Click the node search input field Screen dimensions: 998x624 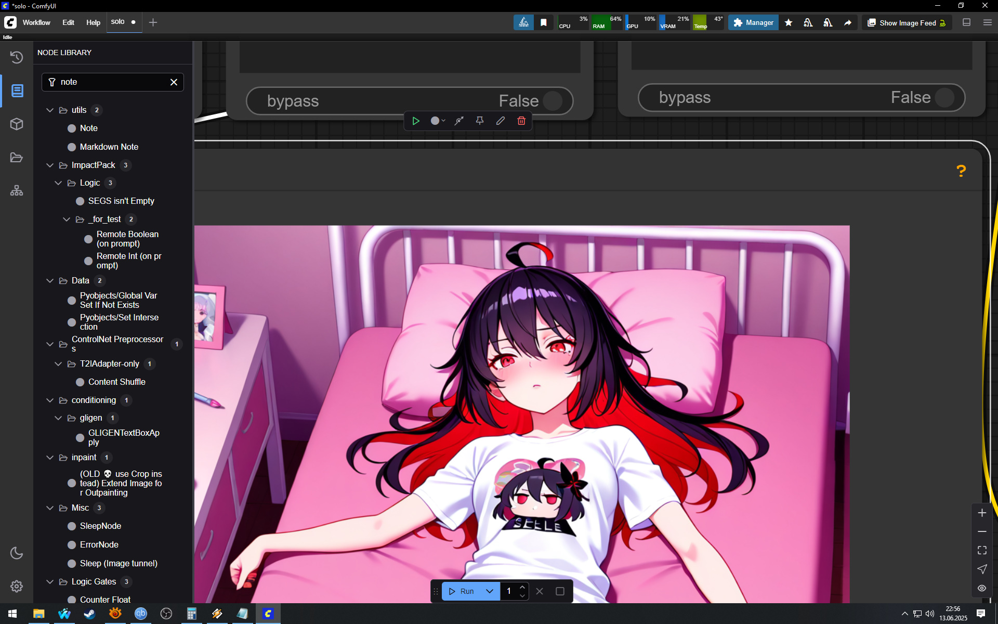pos(113,82)
